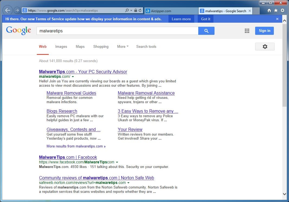Open MalwareTips.com | Facebook result
The height and width of the screenshot is (202, 289).
(68, 157)
